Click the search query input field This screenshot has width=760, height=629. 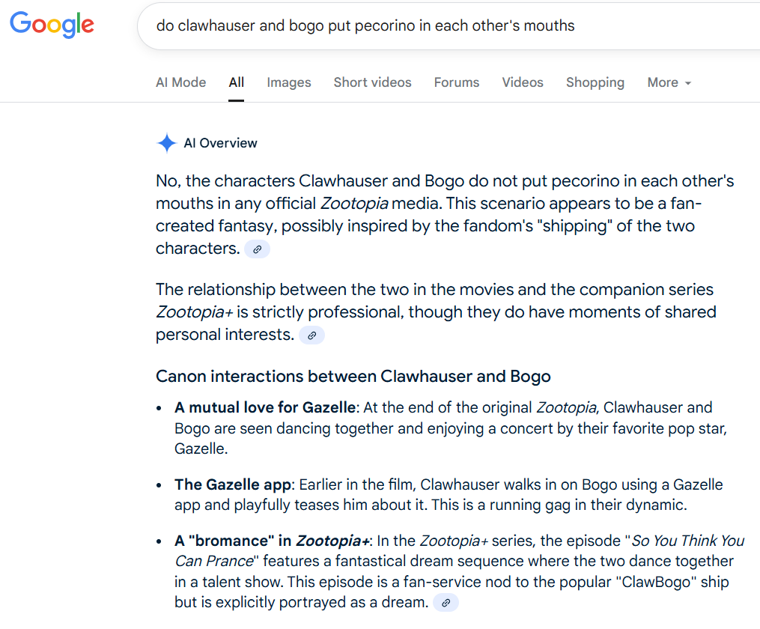click(x=449, y=25)
